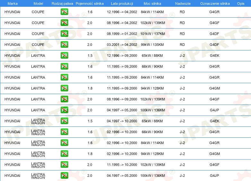Select the G4DF engine code in the 99kW row

pos(214,45)
